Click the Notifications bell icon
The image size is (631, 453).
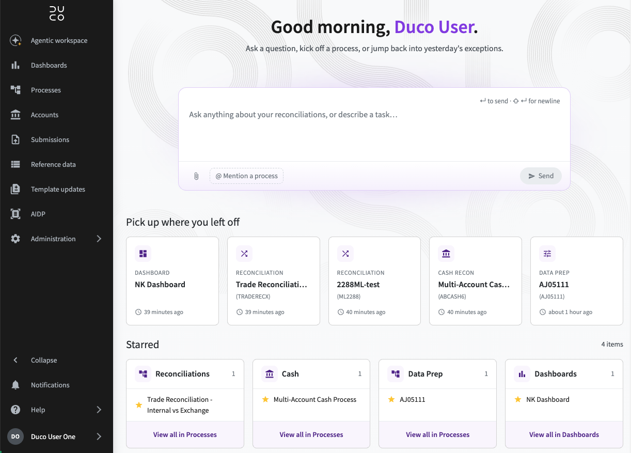[15, 385]
